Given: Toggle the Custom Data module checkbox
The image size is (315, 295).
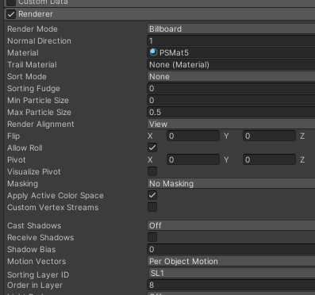Looking at the screenshot, I should pos(11,2).
